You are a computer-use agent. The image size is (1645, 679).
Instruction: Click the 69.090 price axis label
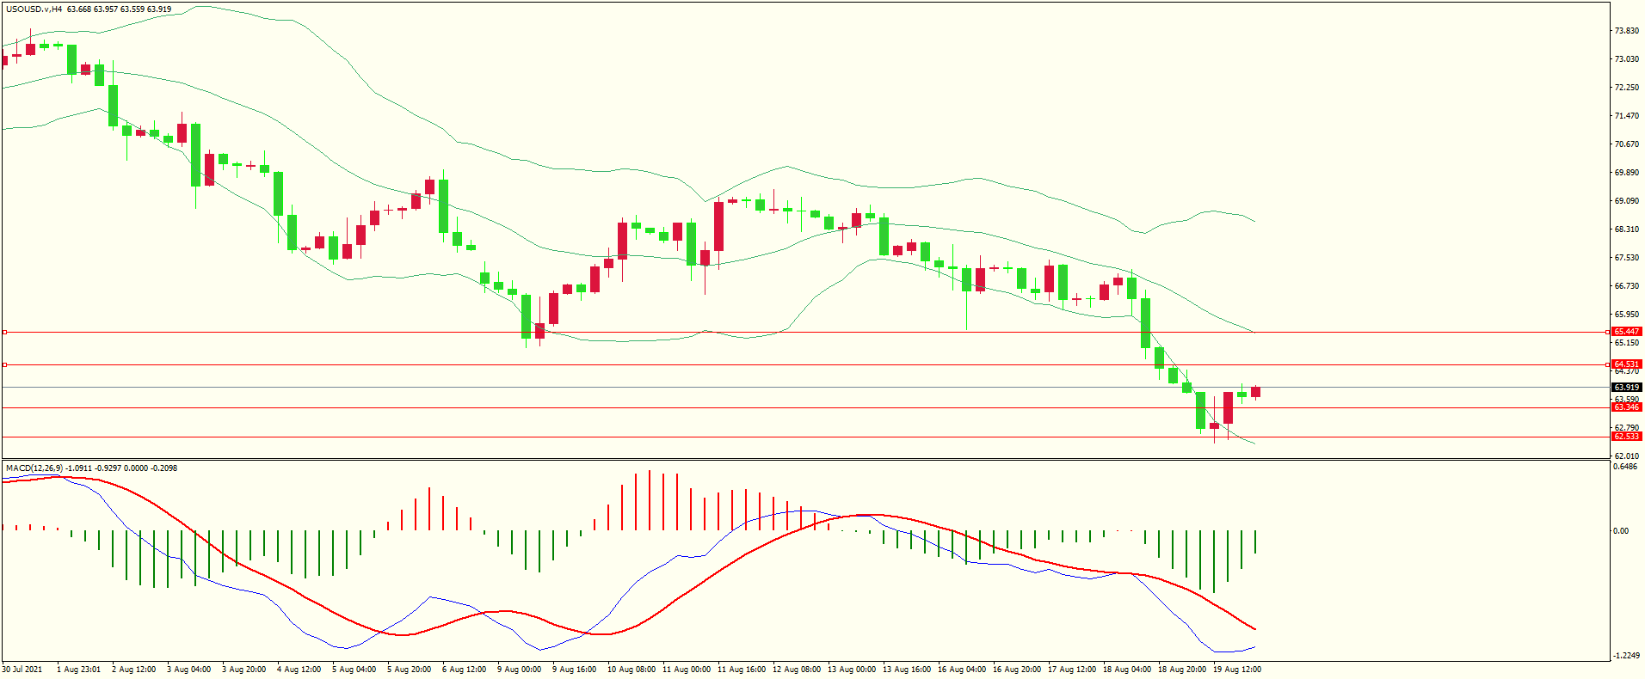point(1626,201)
